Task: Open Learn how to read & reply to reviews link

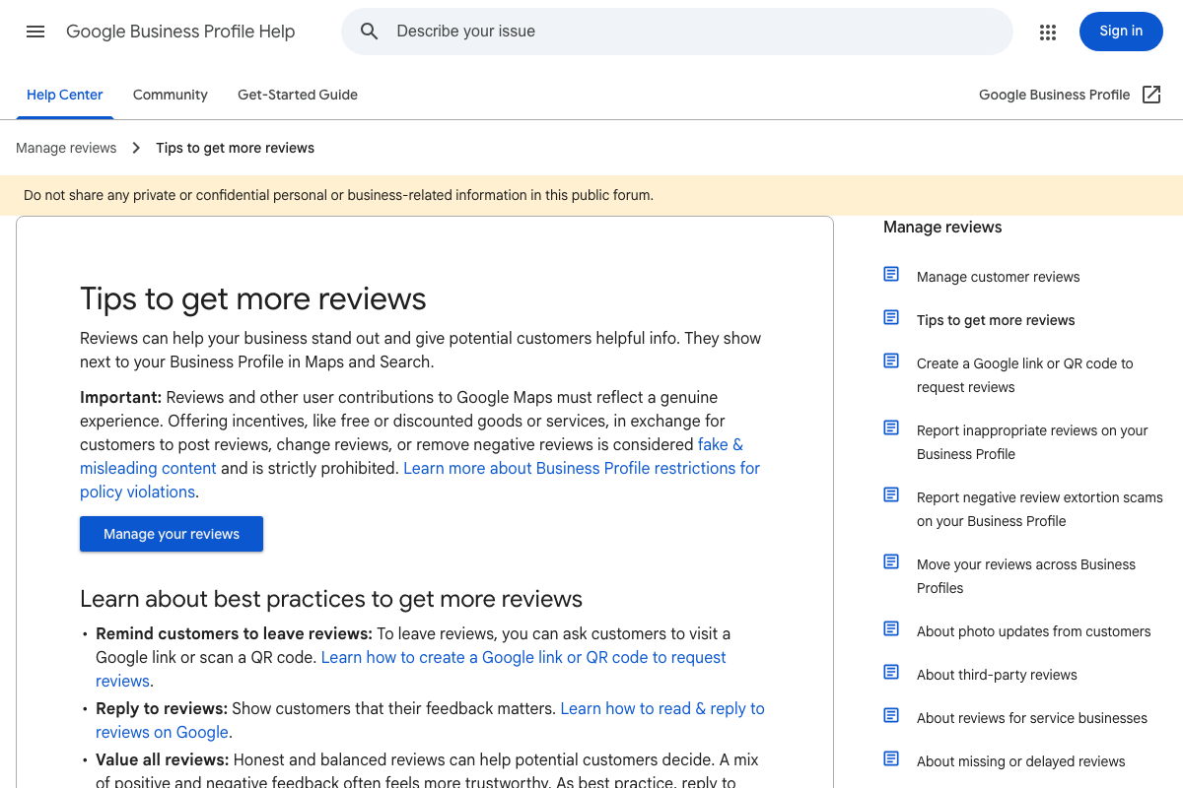Action: 430,720
